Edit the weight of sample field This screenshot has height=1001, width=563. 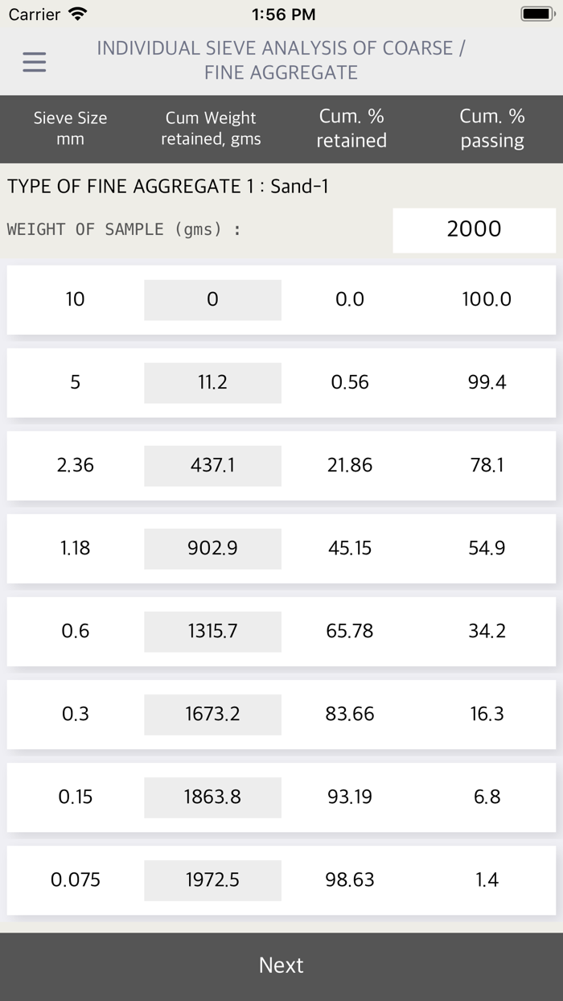(x=474, y=229)
